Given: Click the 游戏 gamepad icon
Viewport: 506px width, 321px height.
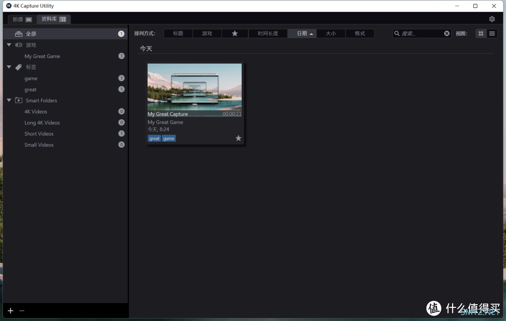Looking at the screenshot, I should [19, 45].
